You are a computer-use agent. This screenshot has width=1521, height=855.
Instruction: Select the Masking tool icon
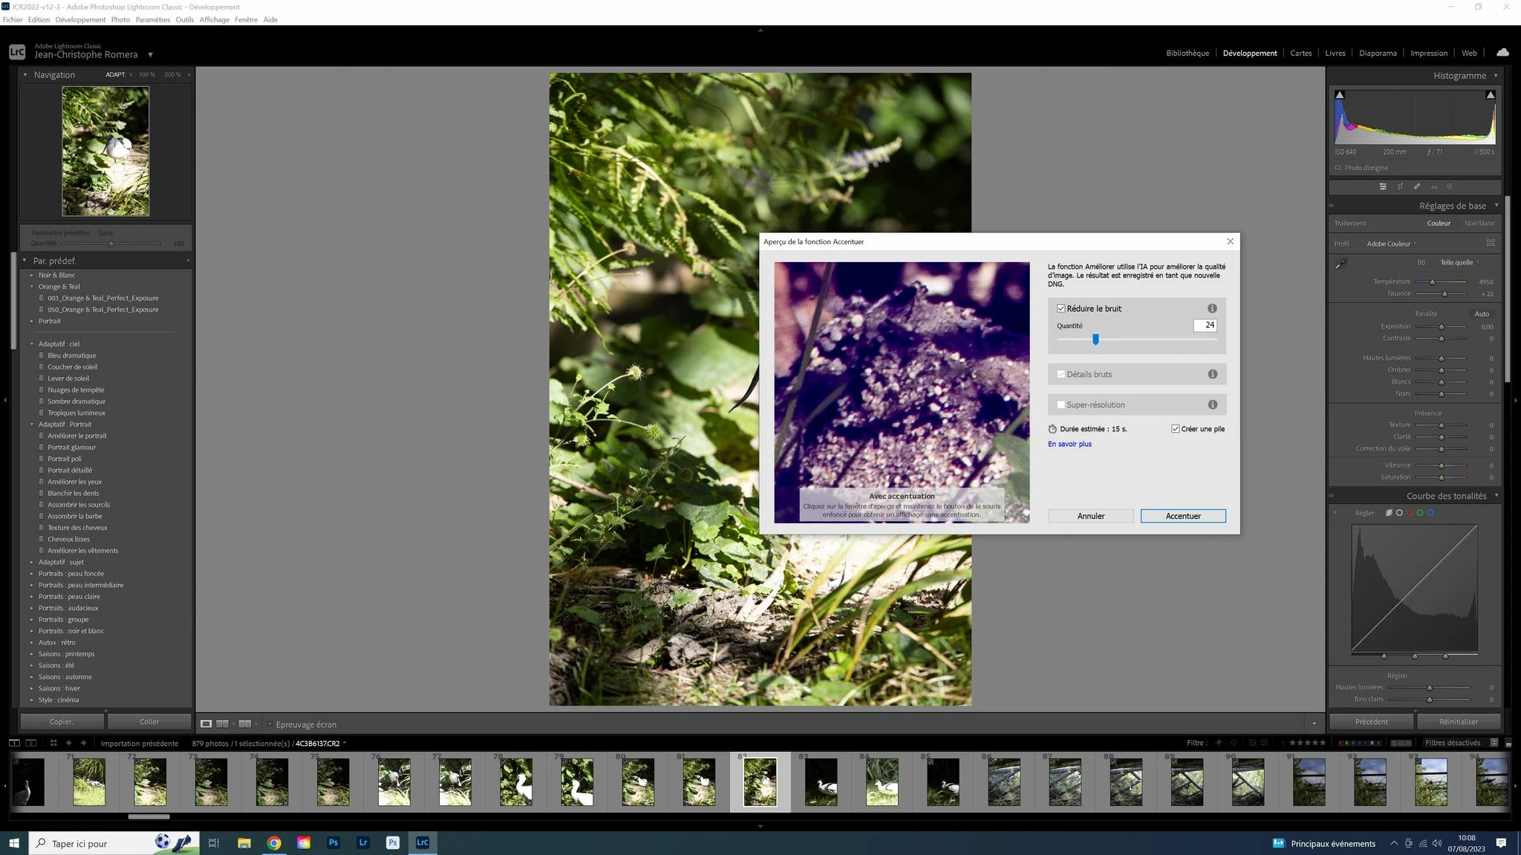click(x=1450, y=186)
